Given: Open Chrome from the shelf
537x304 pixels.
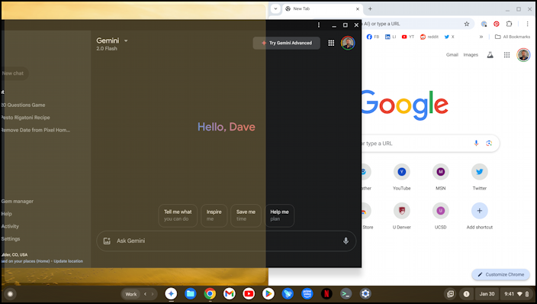Looking at the screenshot, I should 210,294.
